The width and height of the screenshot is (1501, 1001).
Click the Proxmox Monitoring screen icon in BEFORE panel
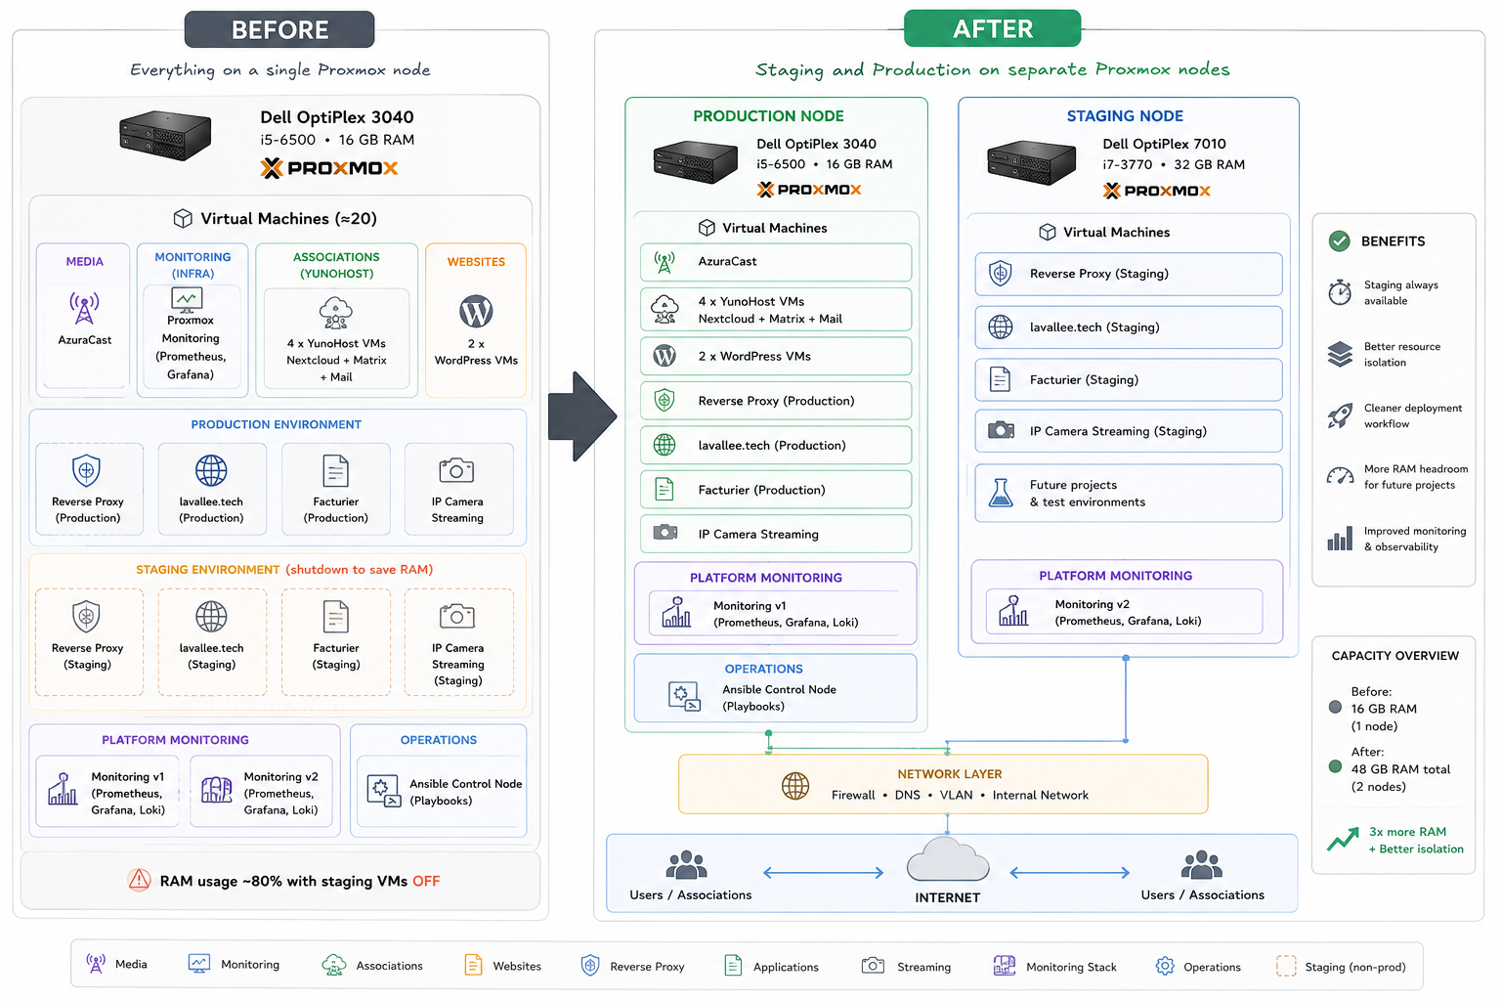[187, 298]
